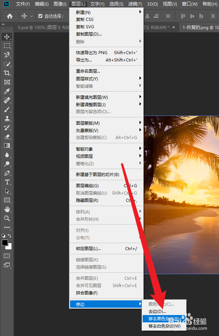Open the 图像(I) menu
Screen dimensions: 219x336
60,4
